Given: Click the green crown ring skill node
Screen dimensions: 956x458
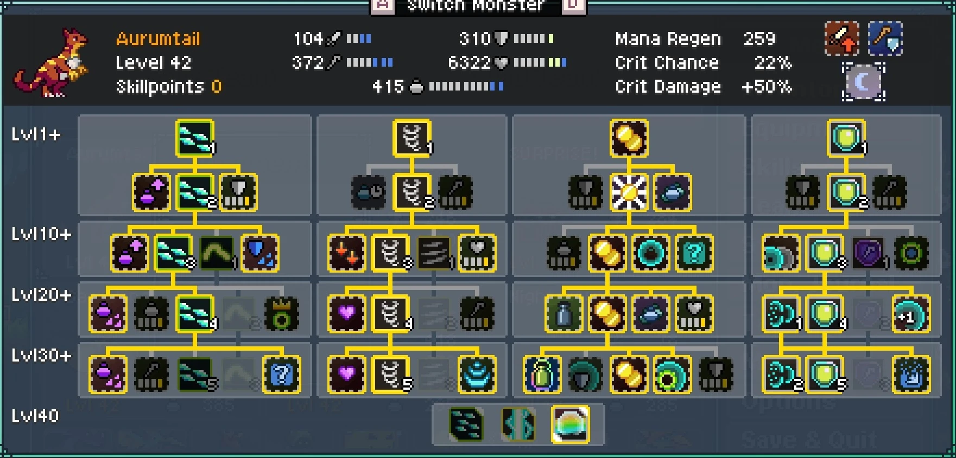Looking at the screenshot, I should pyautogui.click(x=281, y=314).
